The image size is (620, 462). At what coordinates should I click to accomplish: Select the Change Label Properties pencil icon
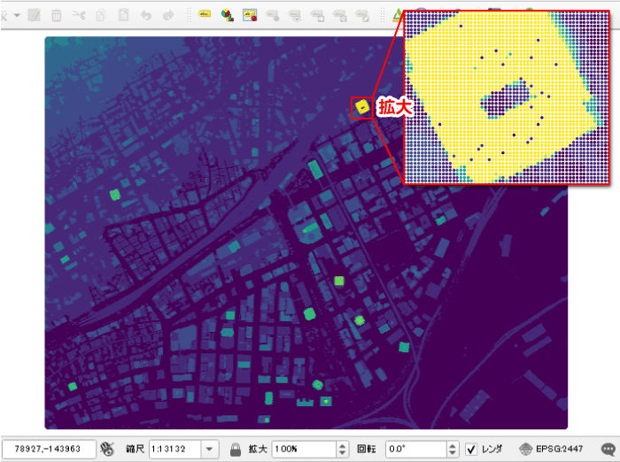click(362, 15)
